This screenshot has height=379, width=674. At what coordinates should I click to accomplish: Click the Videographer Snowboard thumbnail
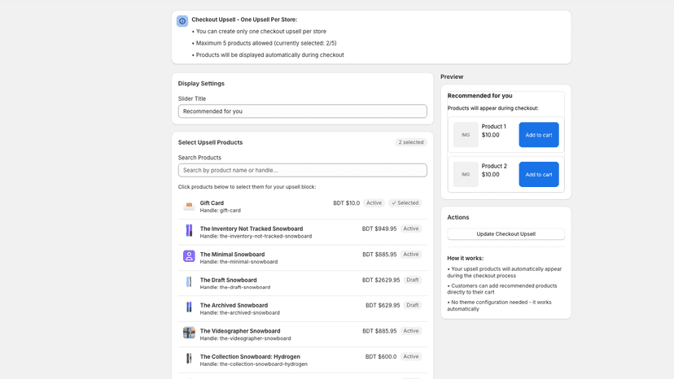[189, 333]
